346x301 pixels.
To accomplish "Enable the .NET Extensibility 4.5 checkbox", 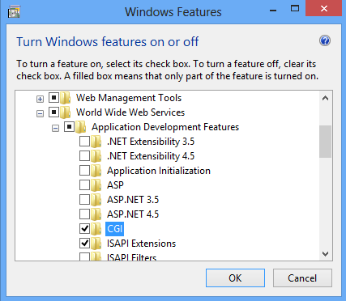I will 84,155.
